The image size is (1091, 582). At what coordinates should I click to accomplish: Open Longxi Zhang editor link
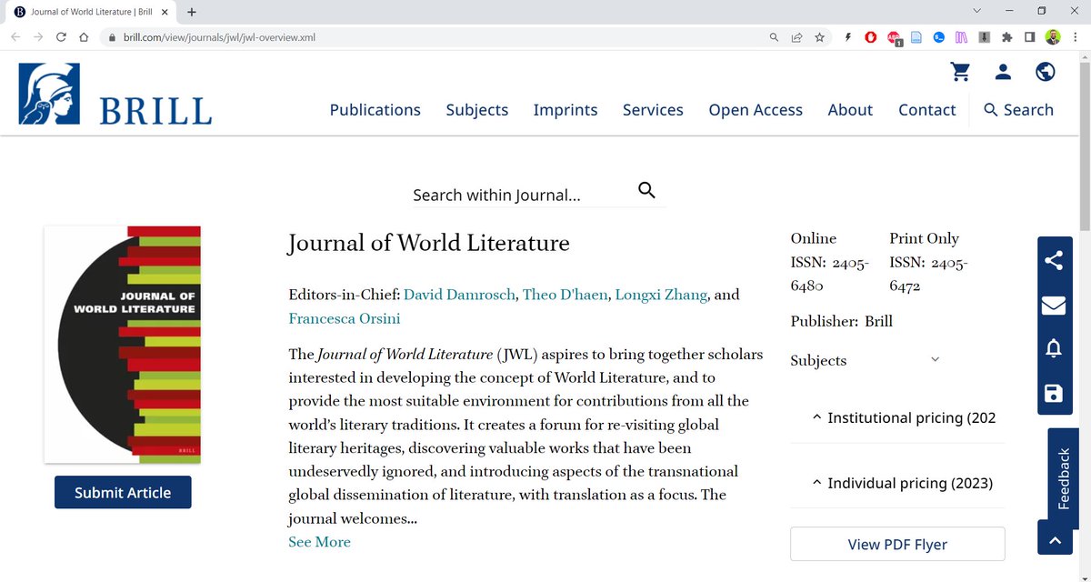click(661, 295)
